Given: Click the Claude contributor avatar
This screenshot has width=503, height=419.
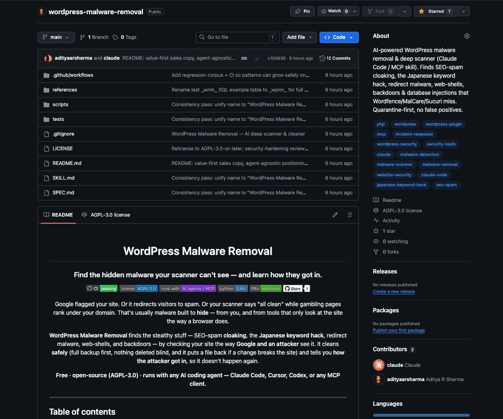Looking at the screenshot, I should [378, 365].
